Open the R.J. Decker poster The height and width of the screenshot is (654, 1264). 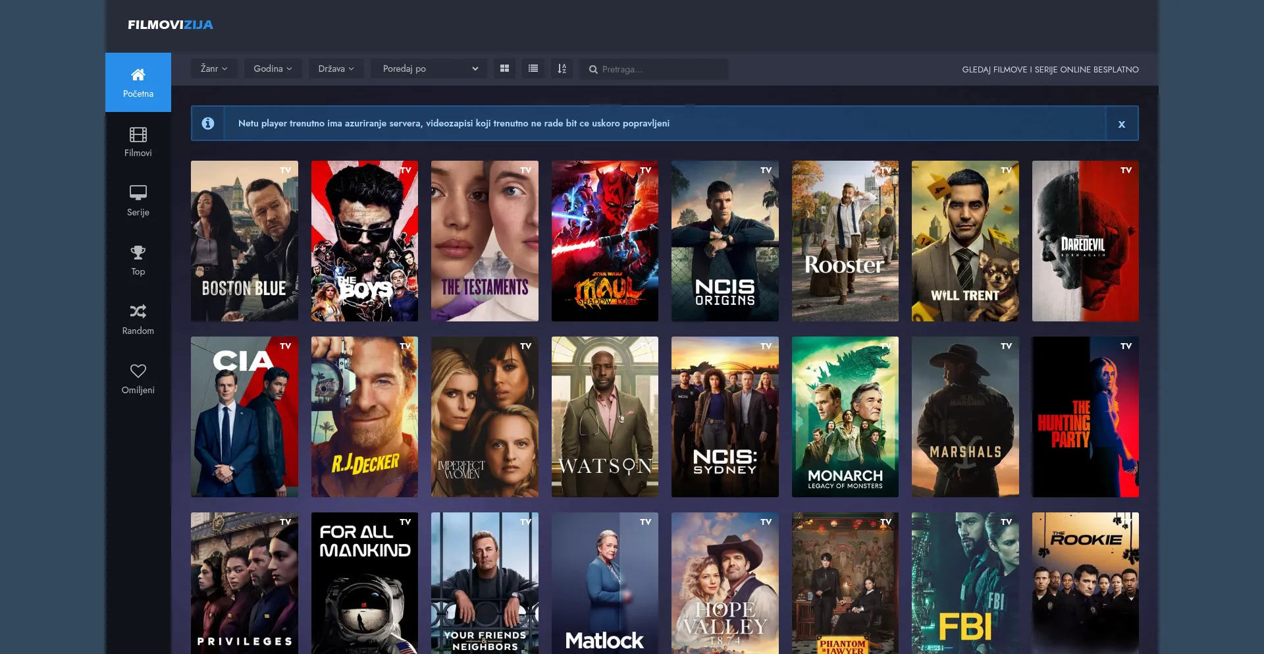pos(365,417)
